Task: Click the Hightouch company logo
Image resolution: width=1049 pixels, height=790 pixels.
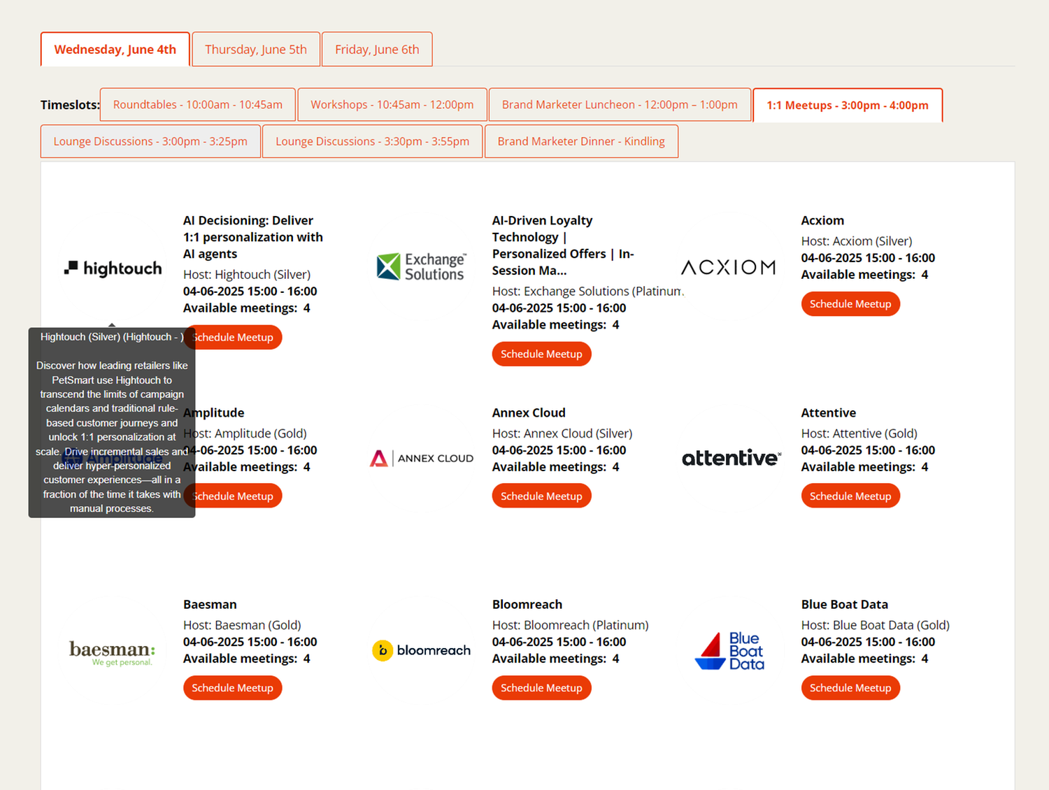Action: pos(113,268)
